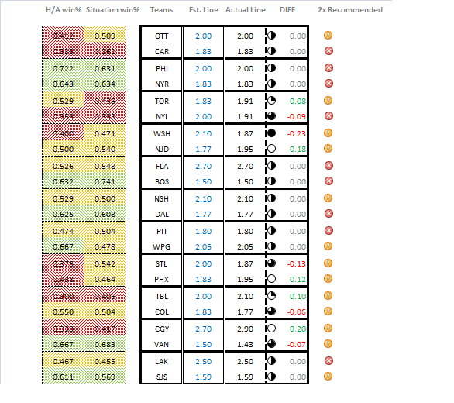
Task: Select the PHI team cell
Action: click(162, 69)
